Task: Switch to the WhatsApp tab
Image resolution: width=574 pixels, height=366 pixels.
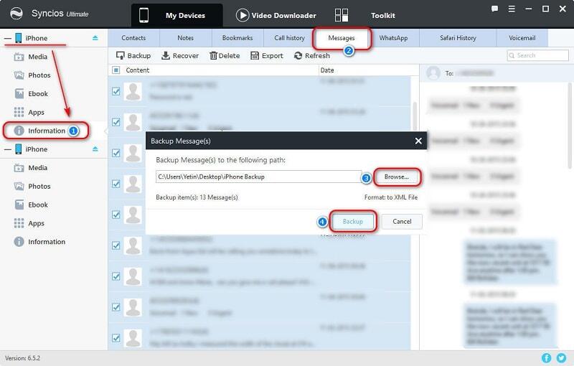Action: (x=394, y=37)
